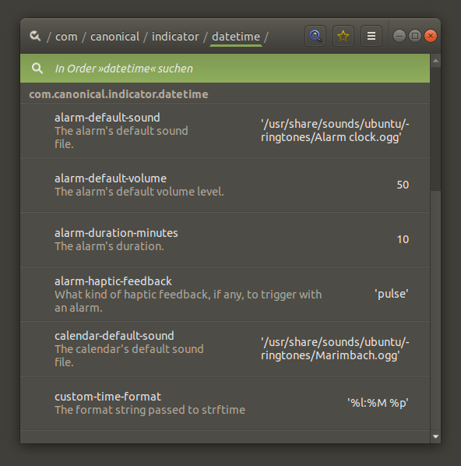461x466 pixels.
Task: Navigate to the canonical path segment
Action: point(114,37)
